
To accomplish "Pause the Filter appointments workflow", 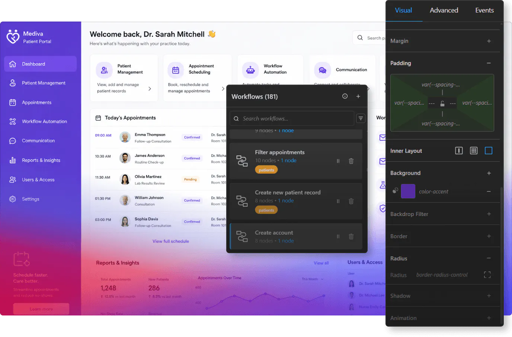I will (338, 161).
